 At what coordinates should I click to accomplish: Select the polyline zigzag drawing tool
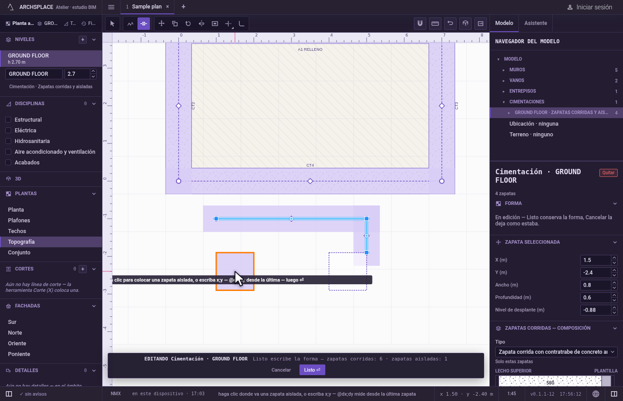click(130, 24)
